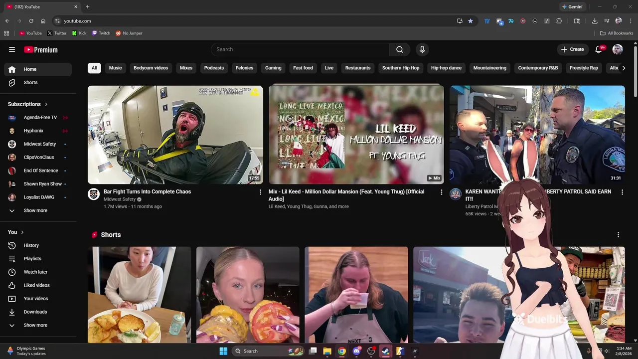This screenshot has width=638, height=359.
Task: Show more subscriptions
Action: [x=36, y=210]
